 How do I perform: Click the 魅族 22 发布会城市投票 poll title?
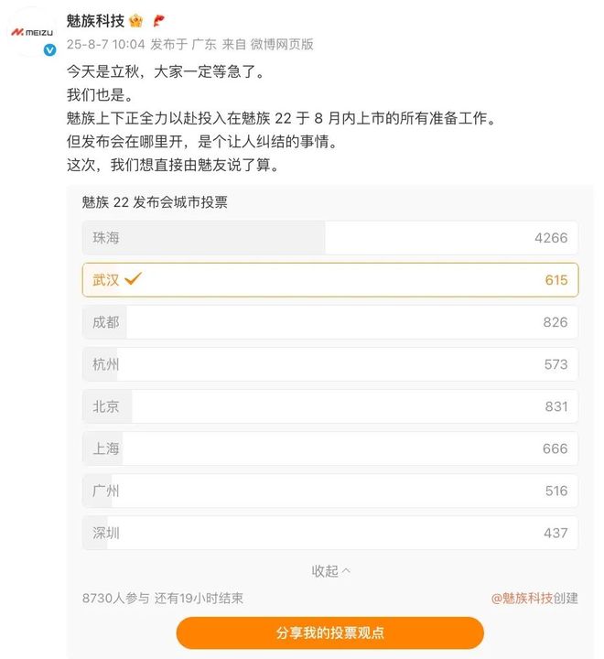click(155, 202)
